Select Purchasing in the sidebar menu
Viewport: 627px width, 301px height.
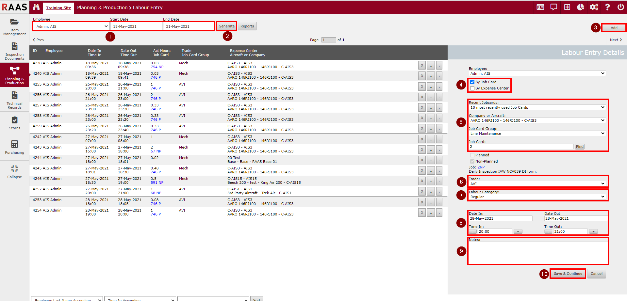point(15,148)
